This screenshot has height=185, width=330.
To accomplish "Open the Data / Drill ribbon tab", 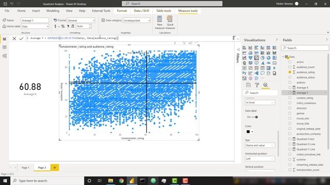I will click(x=141, y=11).
